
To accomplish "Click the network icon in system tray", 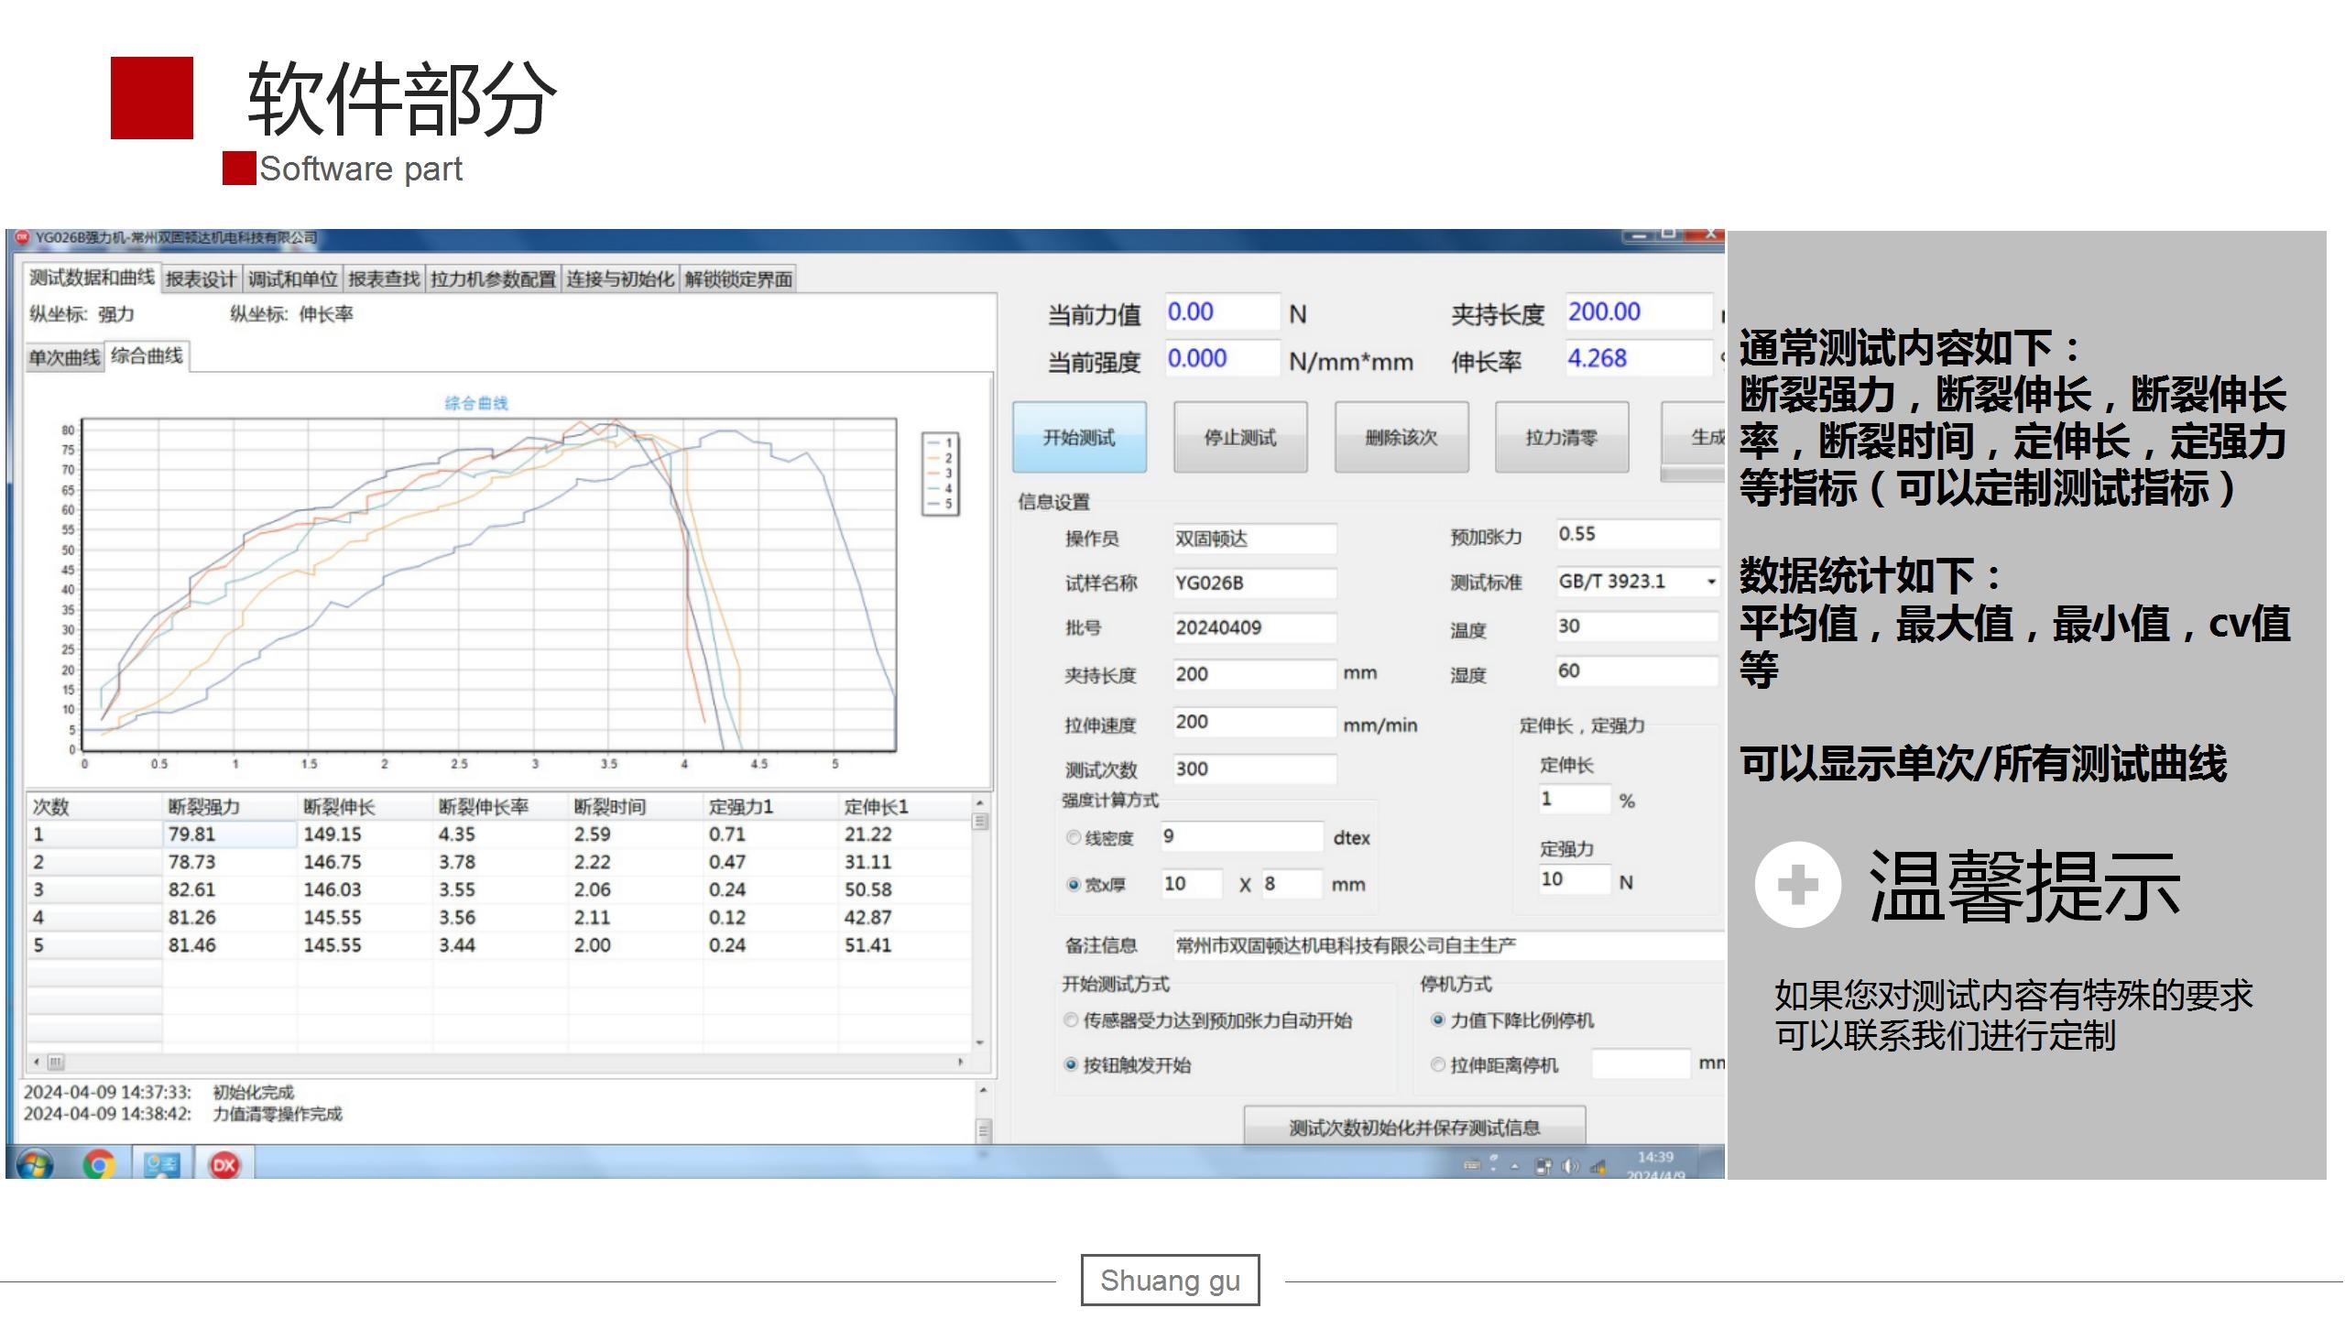I will [x=1598, y=1166].
